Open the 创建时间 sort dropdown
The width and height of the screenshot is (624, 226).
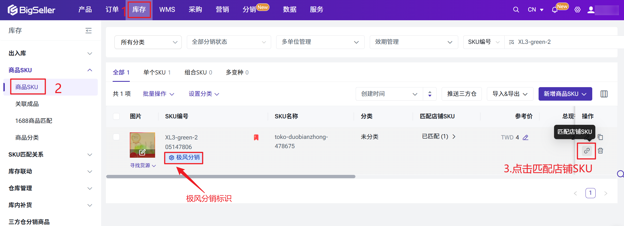point(389,94)
